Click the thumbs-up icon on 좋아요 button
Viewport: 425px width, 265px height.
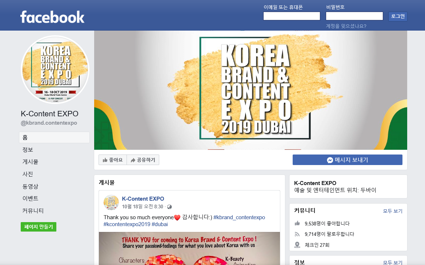(x=105, y=160)
